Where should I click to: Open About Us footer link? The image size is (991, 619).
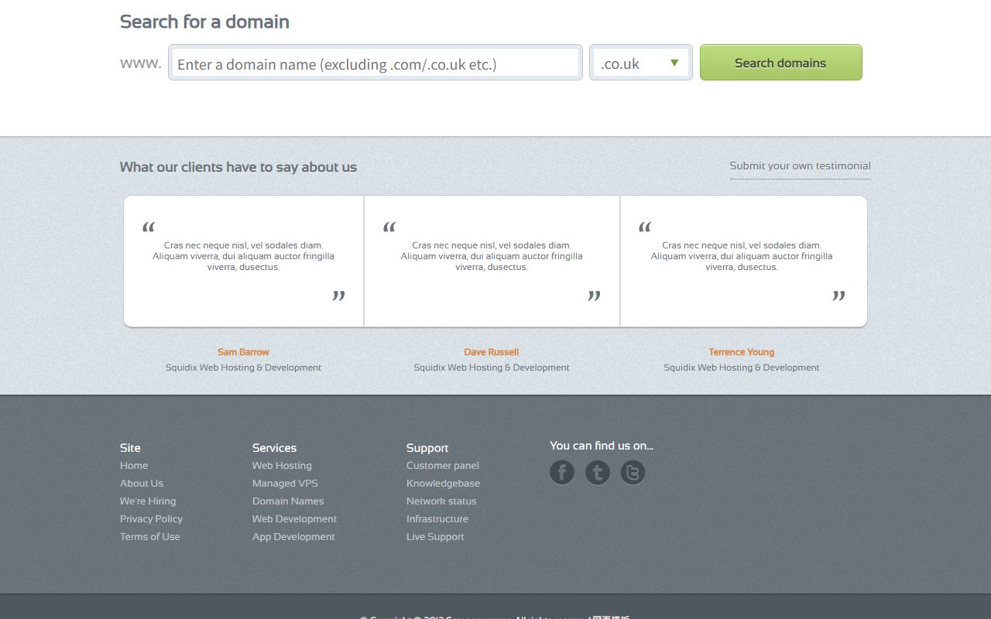click(142, 484)
